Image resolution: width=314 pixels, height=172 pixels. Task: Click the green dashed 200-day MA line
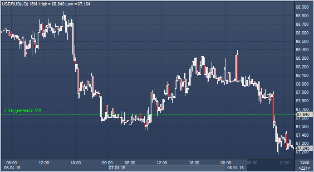tap(148, 114)
